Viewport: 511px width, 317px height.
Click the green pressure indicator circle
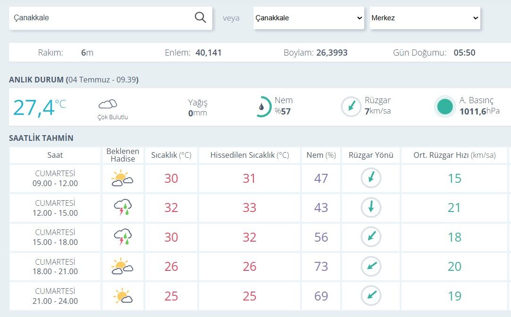tap(445, 106)
